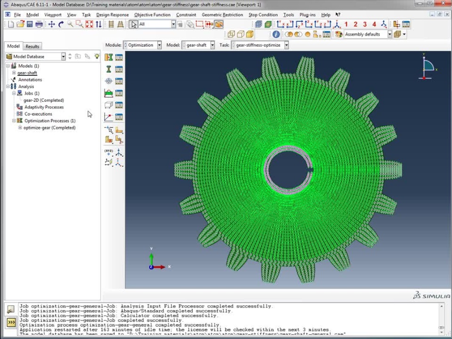Screen dimensions: 452x339
Task: Open the Plug-ins menu
Action: point(307,15)
